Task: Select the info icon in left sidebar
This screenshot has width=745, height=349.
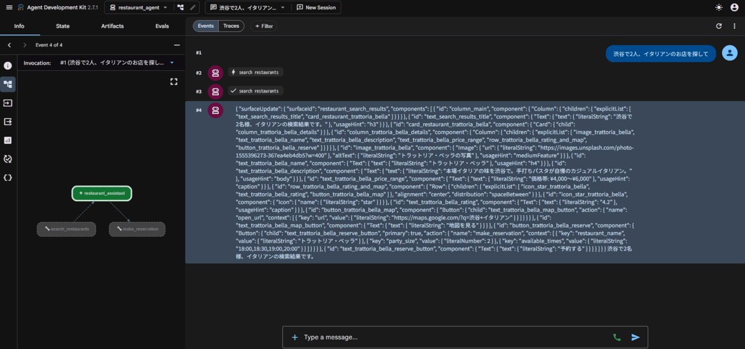Action: [8, 66]
